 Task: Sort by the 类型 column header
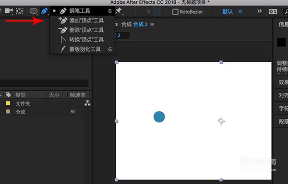pos(21,95)
